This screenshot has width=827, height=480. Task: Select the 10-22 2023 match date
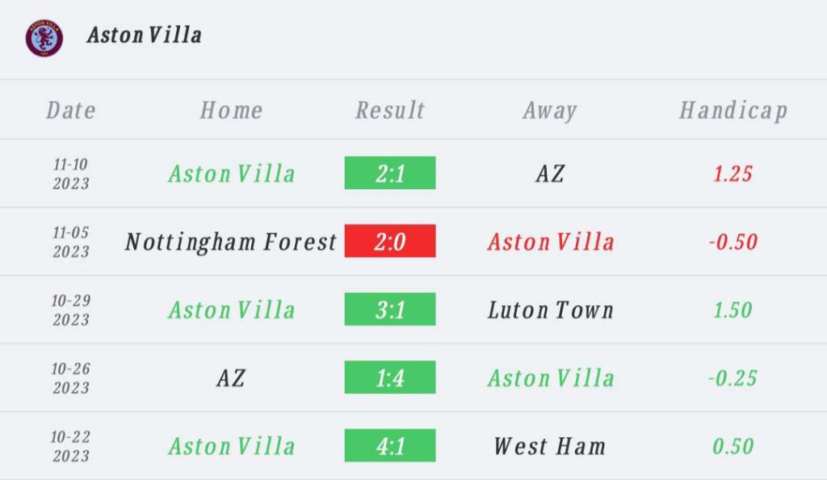click(71, 446)
